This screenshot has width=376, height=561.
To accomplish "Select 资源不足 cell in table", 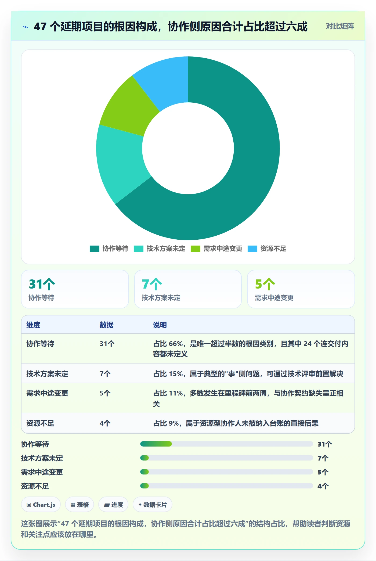I will pos(40,423).
